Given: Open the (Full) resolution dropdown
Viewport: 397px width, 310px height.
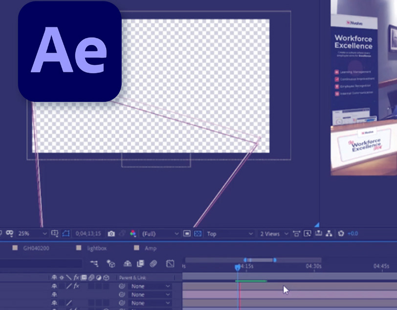Looking at the screenshot, I should coord(160,234).
